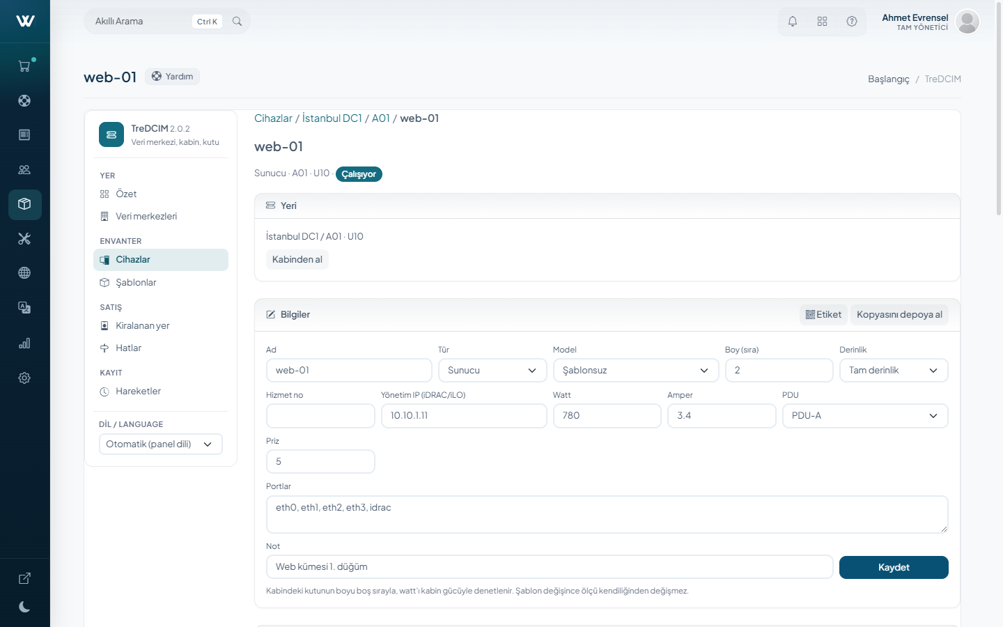This screenshot has width=1003, height=627.
Task: Open Hatlar menu item
Action: coord(161,348)
